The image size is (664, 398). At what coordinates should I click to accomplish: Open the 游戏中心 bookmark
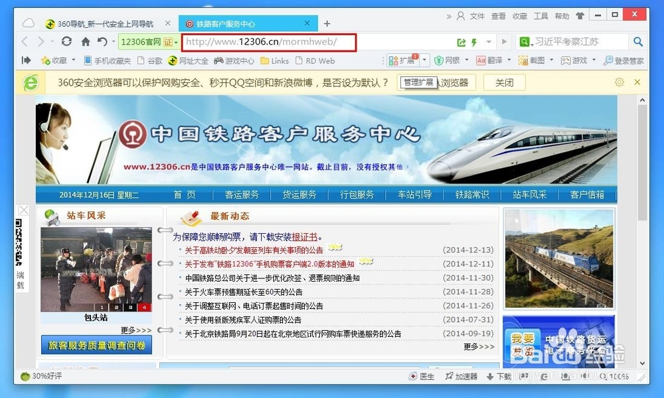234,60
